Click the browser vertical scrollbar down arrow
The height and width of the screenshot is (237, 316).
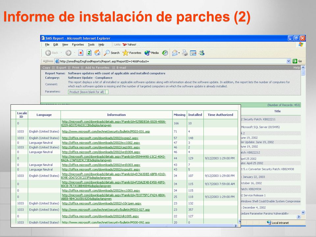(303, 212)
